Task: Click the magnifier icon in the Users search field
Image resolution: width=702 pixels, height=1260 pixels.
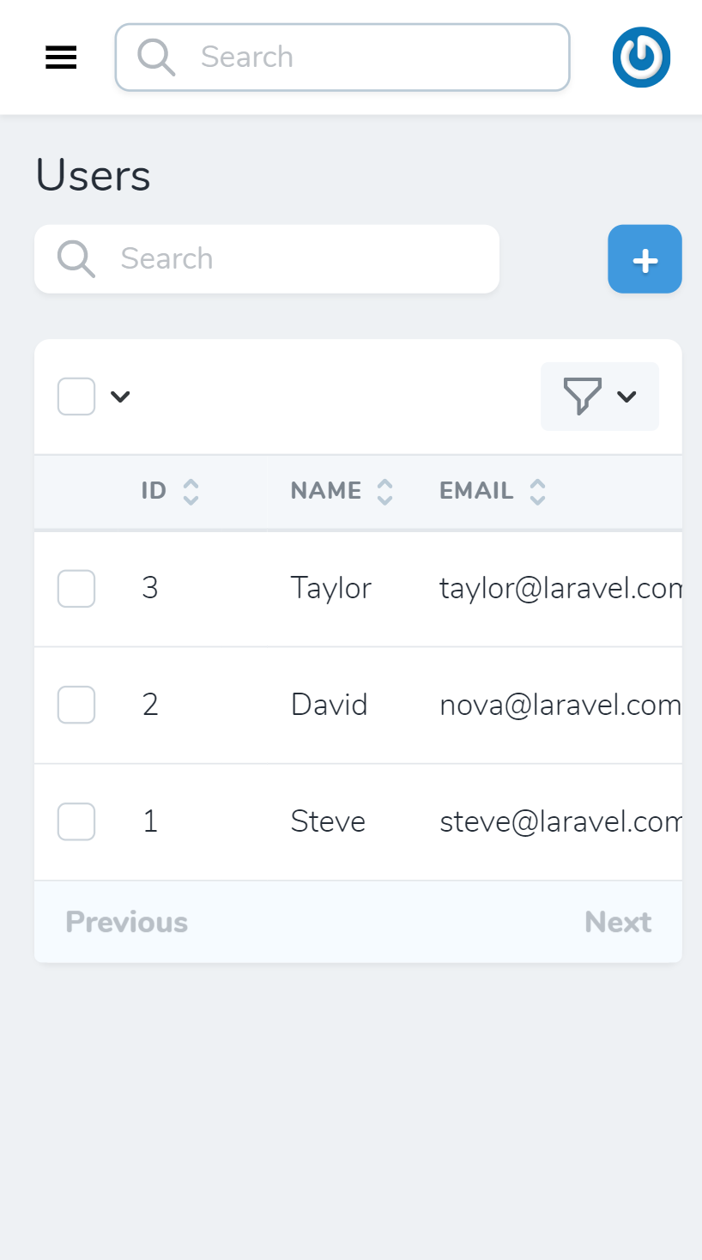Action: pyautogui.click(x=76, y=258)
